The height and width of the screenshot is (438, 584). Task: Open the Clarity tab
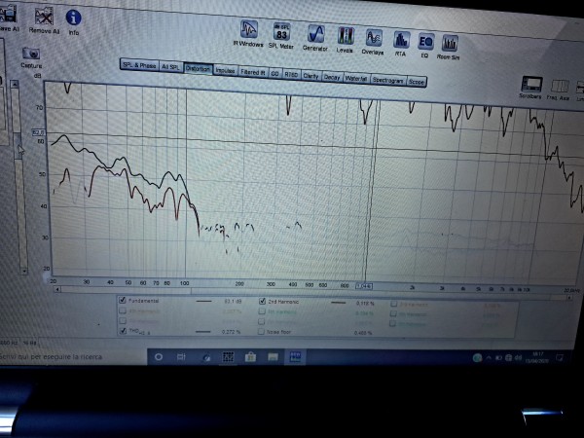pos(311,76)
